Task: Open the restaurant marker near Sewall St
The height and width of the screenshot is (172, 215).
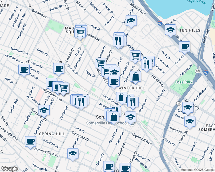Action: [x=147, y=64]
